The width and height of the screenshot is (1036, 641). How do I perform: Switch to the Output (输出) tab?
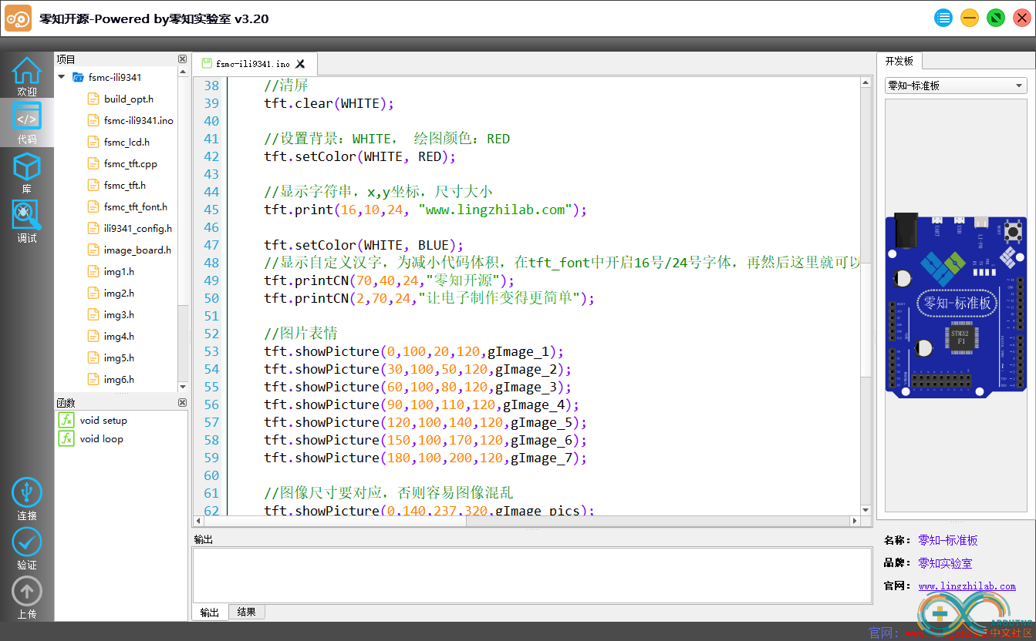click(209, 612)
